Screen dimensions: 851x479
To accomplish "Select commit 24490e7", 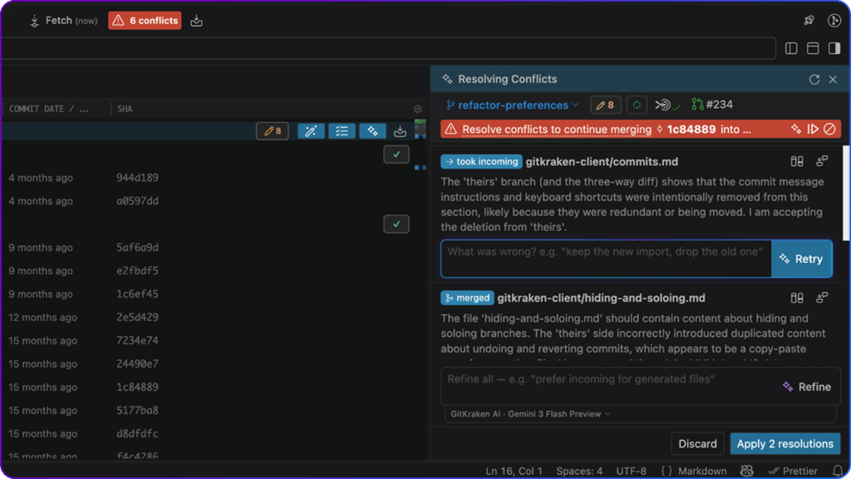I will 137,364.
